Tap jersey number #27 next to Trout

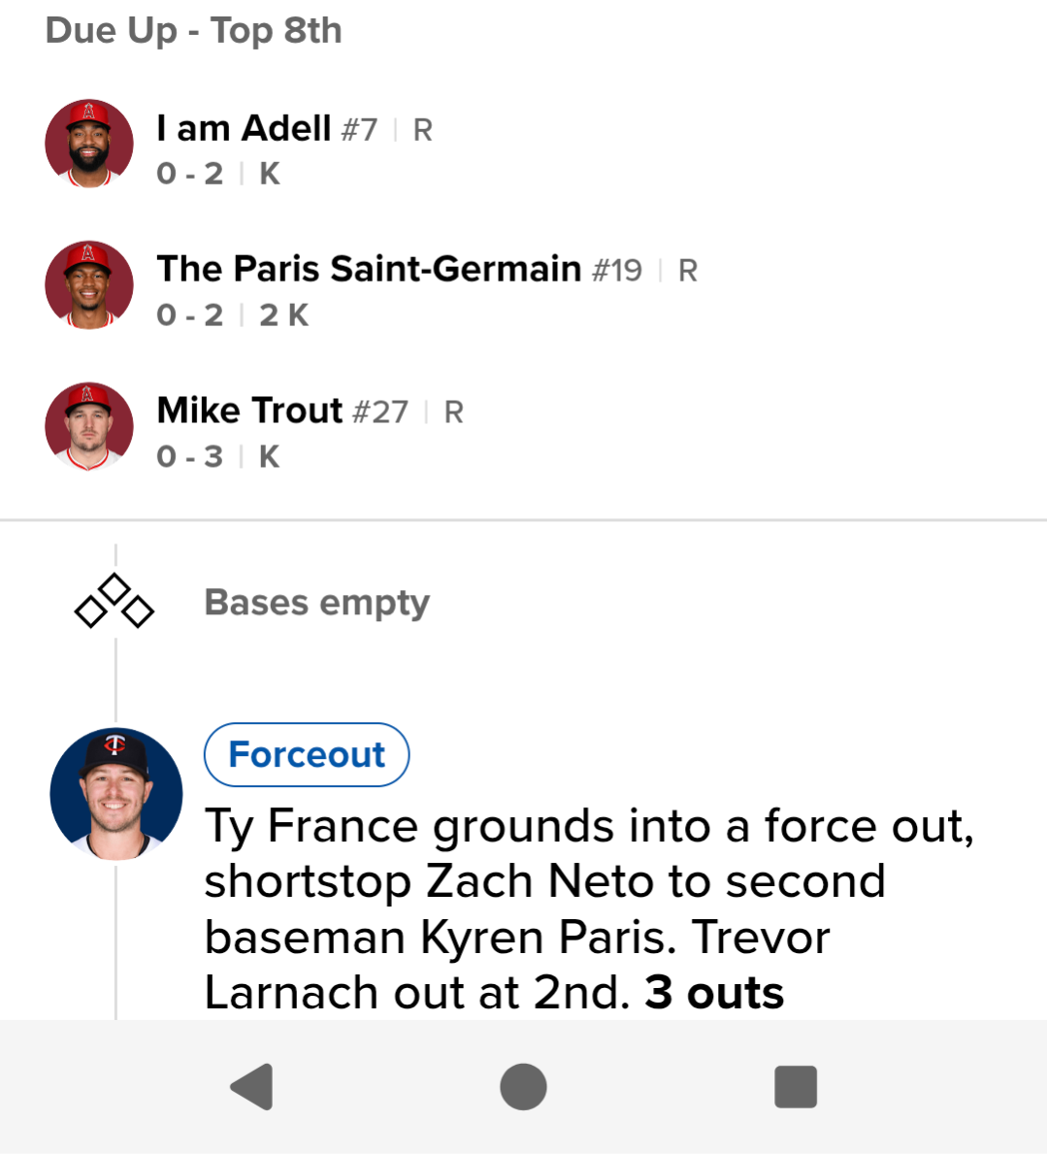click(x=379, y=412)
